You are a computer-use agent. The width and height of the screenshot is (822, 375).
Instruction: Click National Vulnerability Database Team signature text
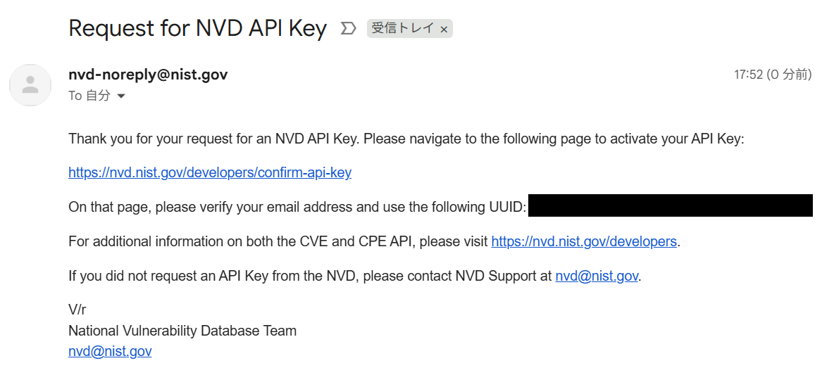[x=182, y=331]
